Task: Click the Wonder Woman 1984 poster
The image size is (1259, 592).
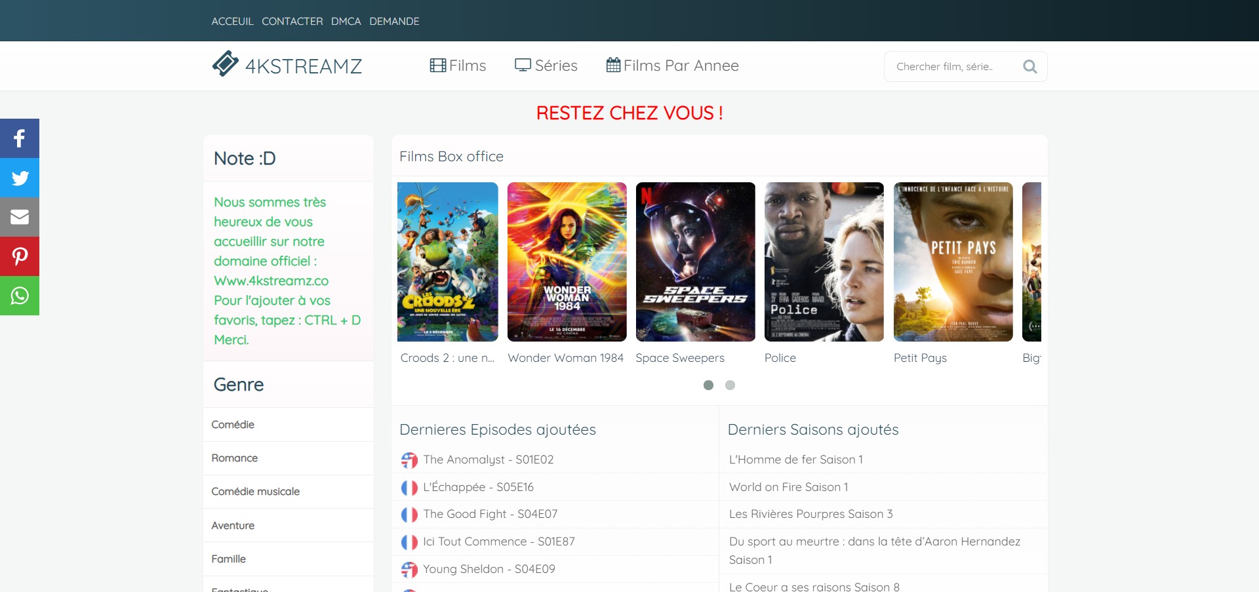Action: pos(567,262)
